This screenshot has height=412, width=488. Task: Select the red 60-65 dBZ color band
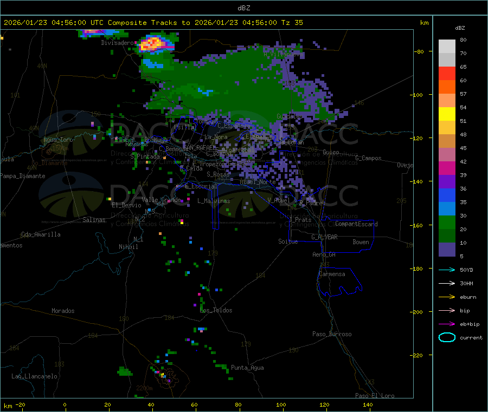[447, 73]
